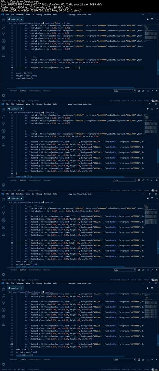Run Python file play icon in second frame
This screenshot has width=159, height=371.
[148, 109]
